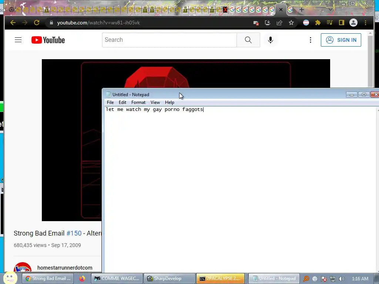Open Notepad's File menu
Screen dimensions: 379x284
pyautogui.click(x=110, y=102)
